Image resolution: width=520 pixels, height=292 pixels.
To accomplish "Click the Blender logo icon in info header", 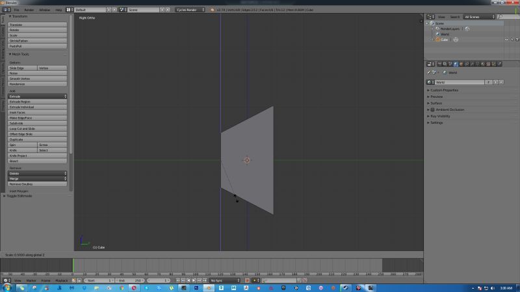I will [213, 10].
